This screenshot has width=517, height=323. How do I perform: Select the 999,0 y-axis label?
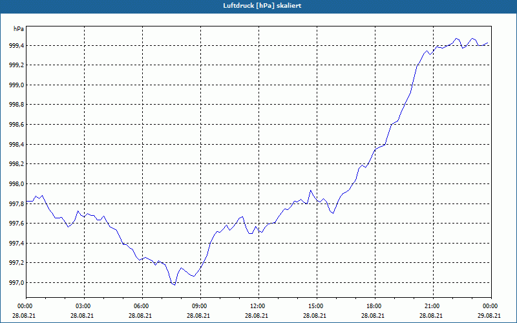[16, 85]
